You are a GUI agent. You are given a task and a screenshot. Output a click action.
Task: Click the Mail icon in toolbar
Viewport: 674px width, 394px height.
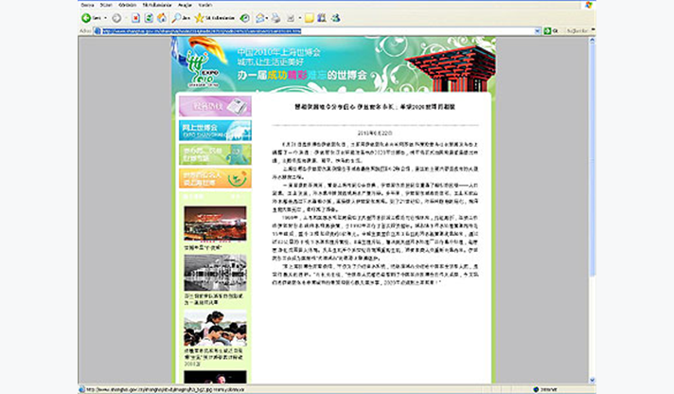pos(262,18)
